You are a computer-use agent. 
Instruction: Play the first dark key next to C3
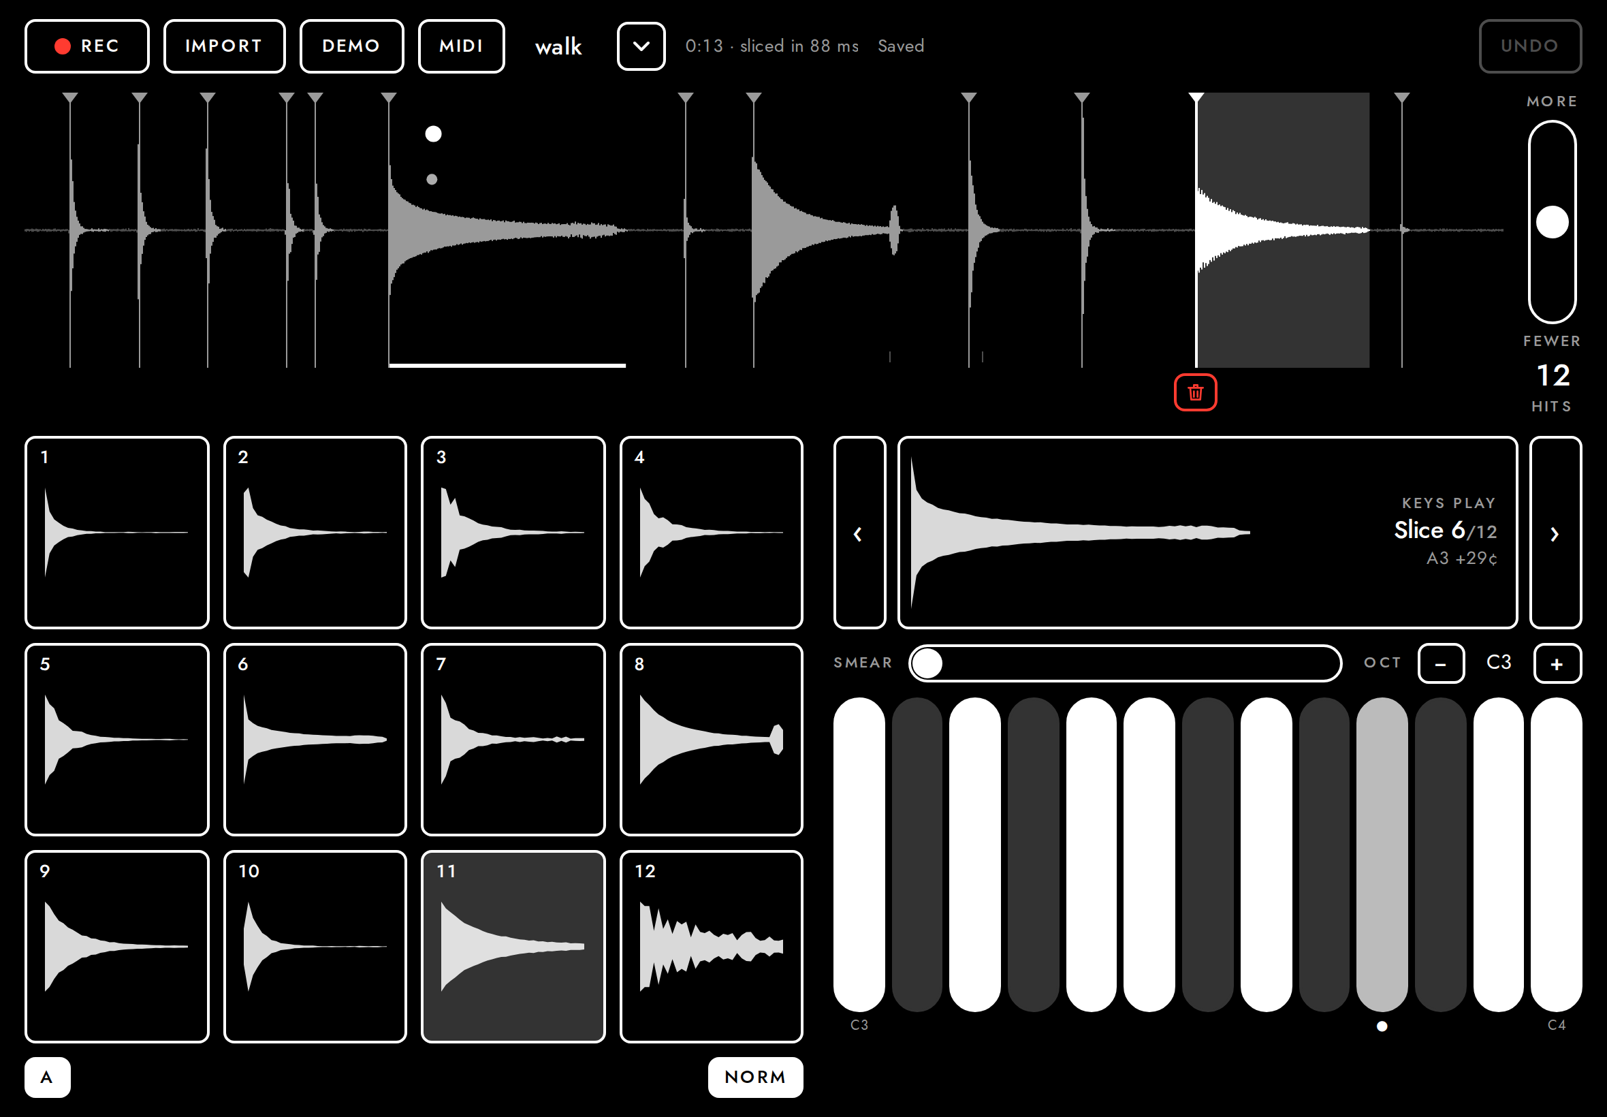pos(917,854)
